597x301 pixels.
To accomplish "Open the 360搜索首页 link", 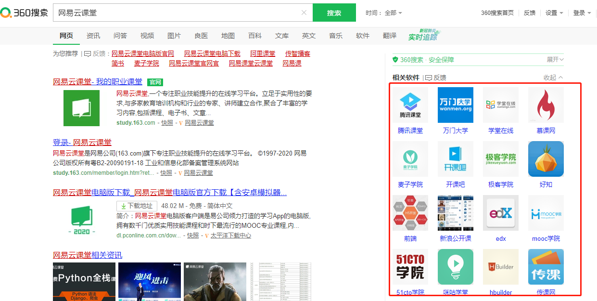I will 497,13.
